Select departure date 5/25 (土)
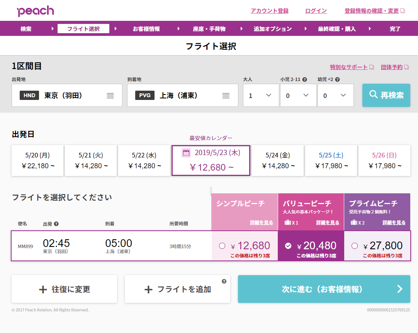This screenshot has width=418, height=333. (x=331, y=161)
